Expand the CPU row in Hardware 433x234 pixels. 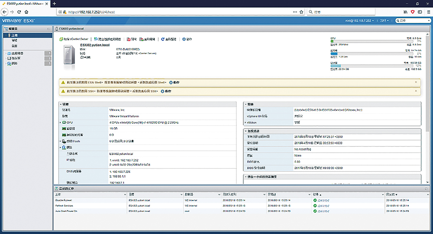pos(61,122)
